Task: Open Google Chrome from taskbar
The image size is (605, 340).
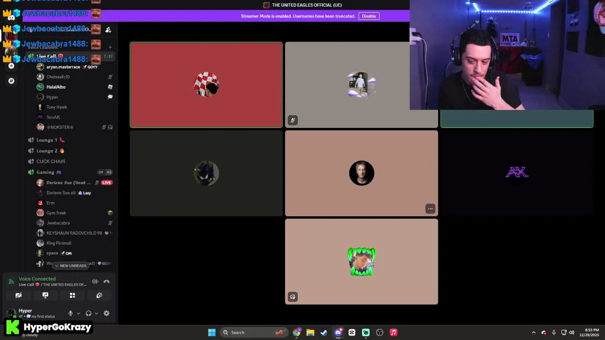Action: (x=296, y=332)
